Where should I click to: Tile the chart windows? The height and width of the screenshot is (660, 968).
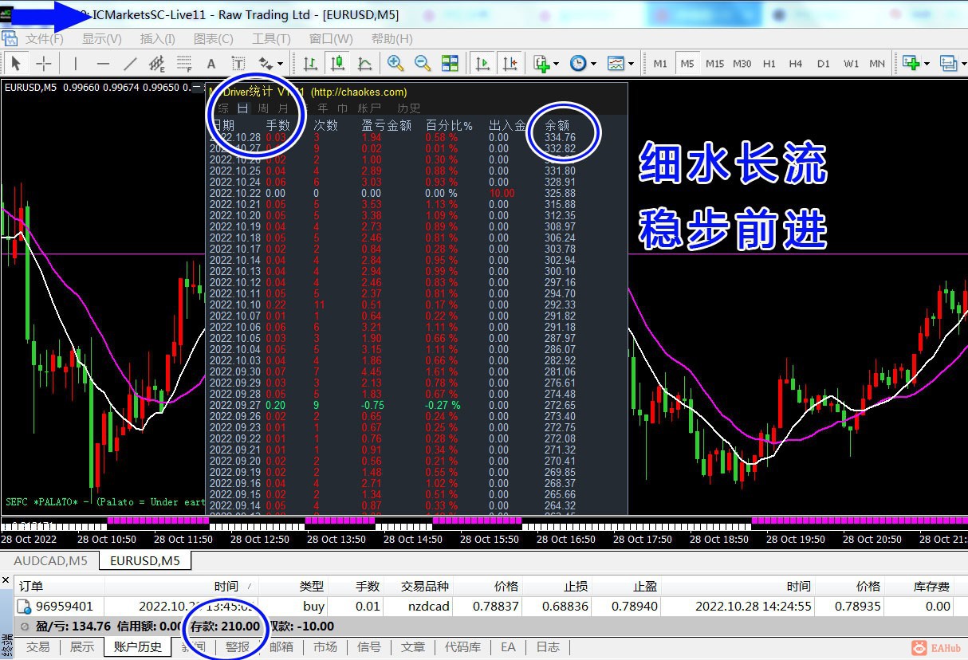pos(450,64)
